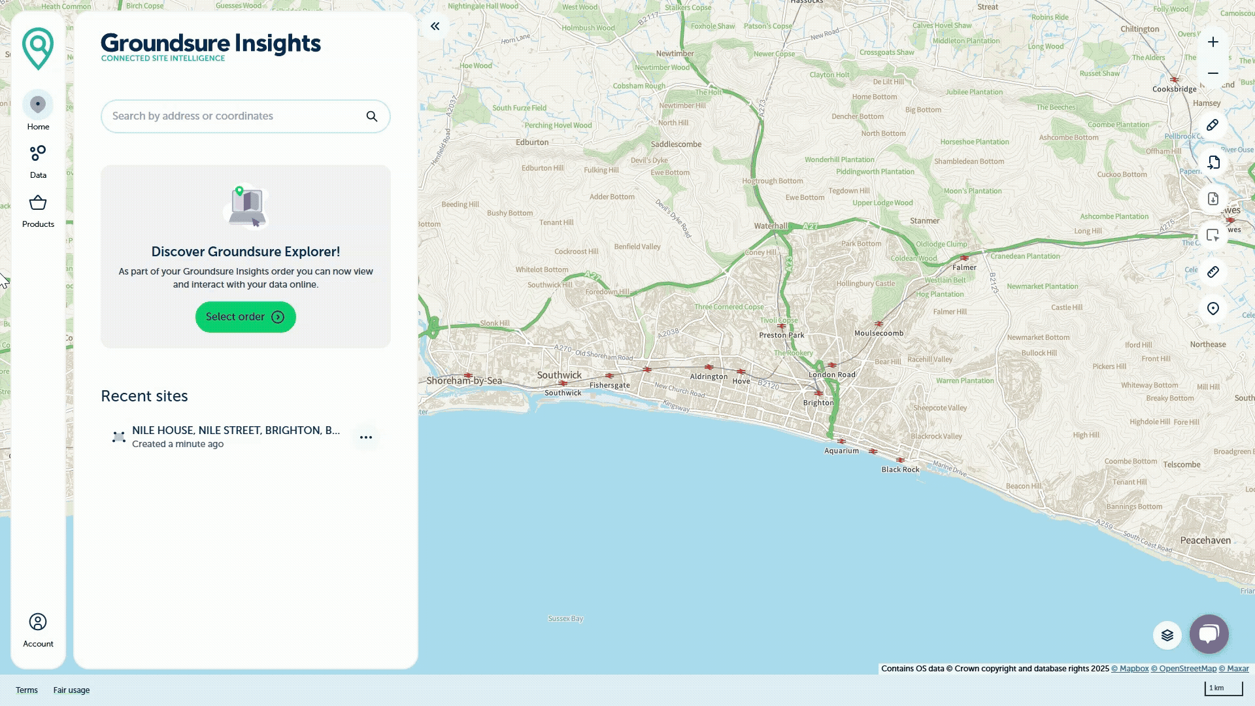The image size is (1255, 706).
Task: Click the 'Recent sites' heading
Action: [144, 396]
